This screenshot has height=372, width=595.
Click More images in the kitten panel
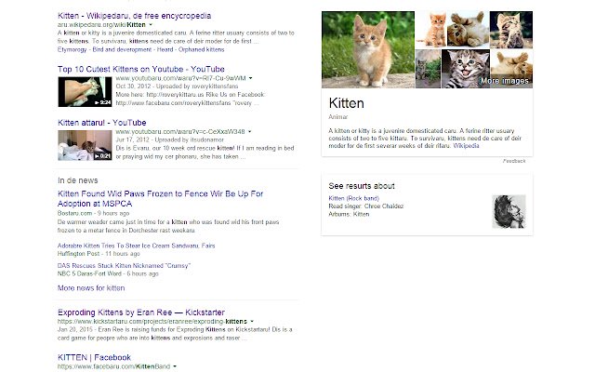[x=504, y=81]
